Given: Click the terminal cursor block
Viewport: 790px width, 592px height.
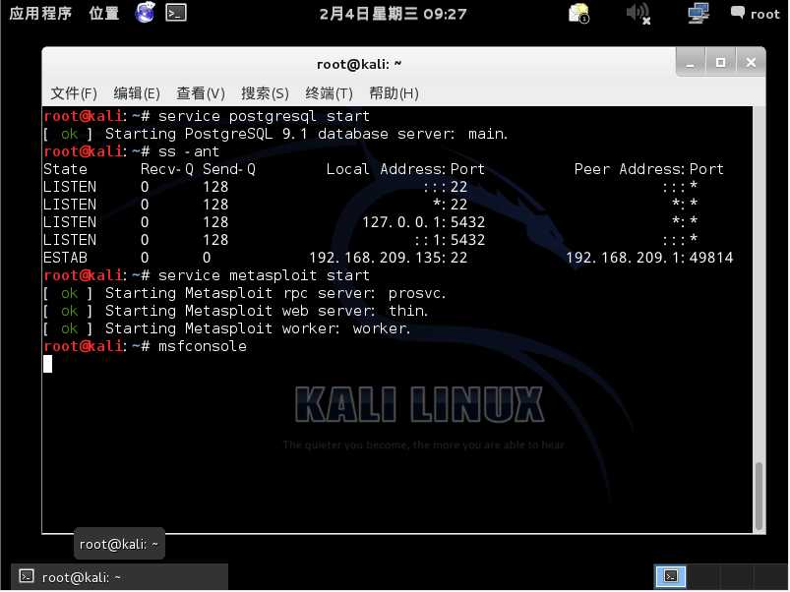Looking at the screenshot, I should tap(47, 364).
